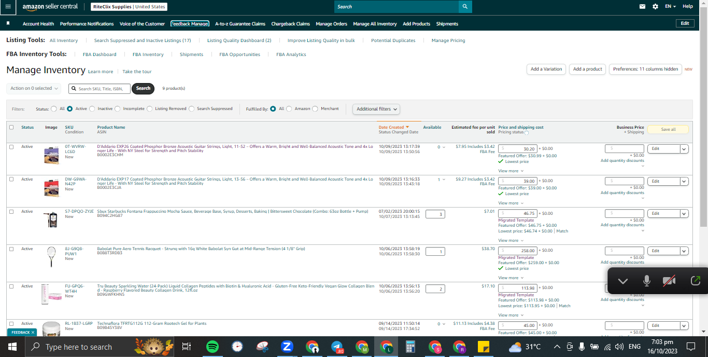Open Spotify from the taskbar
This screenshot has height=357, width=708.
(212, 347)
